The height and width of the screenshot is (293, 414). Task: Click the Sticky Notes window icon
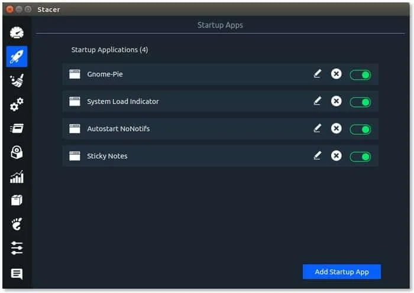[x=75, y=156]
